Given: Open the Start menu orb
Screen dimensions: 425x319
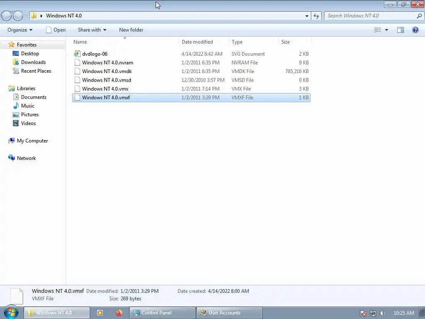Looking at the screenshot, I should (x=11, y=312).
